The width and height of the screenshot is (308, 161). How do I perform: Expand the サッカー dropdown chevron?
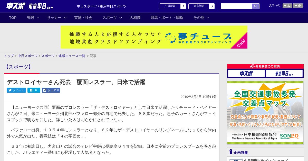[x=65, y=18]
